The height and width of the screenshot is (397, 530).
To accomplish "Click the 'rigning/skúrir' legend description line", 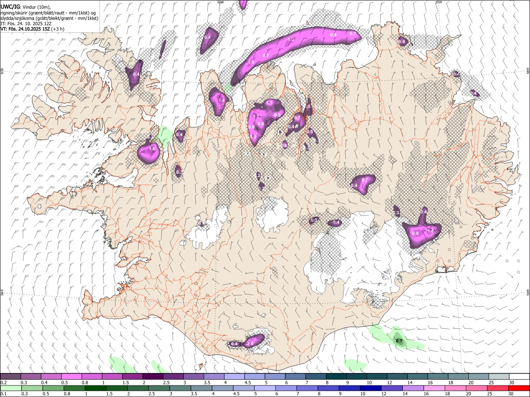I will point(48,13).
